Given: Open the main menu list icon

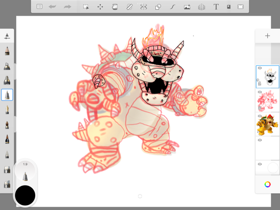Looking at the screenshot, I should (39, 7).
